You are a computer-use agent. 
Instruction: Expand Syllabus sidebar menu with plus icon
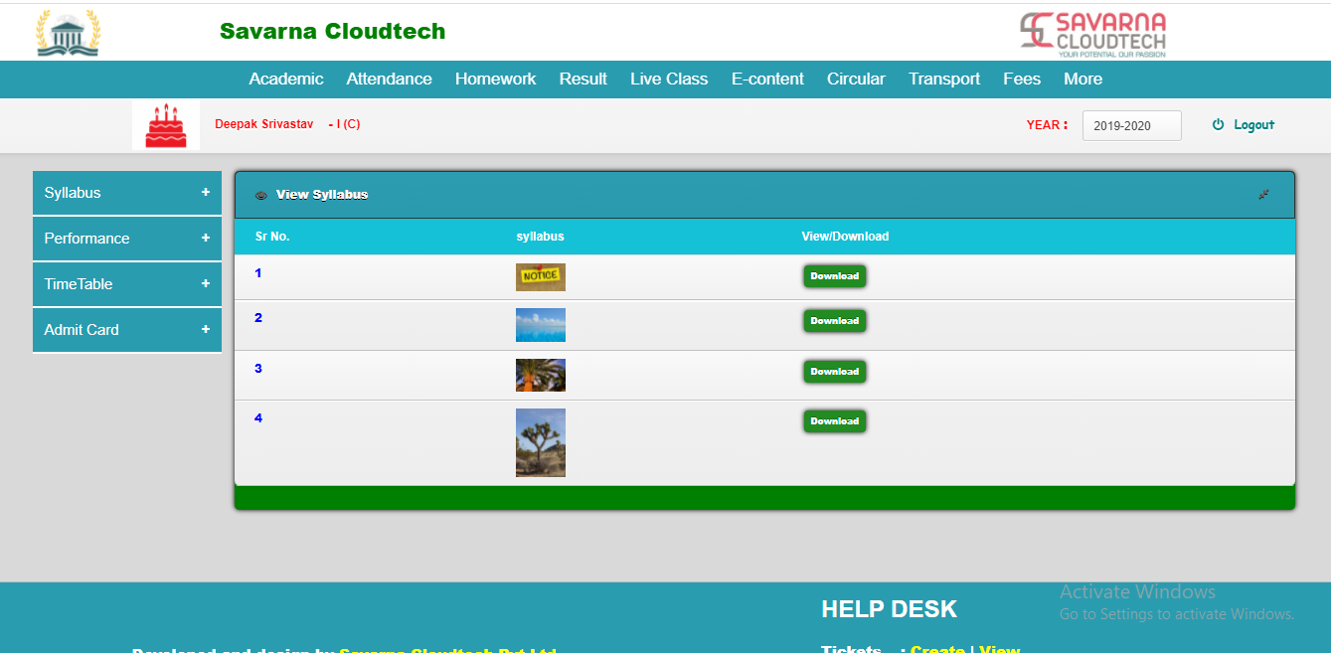coord(206,193)
